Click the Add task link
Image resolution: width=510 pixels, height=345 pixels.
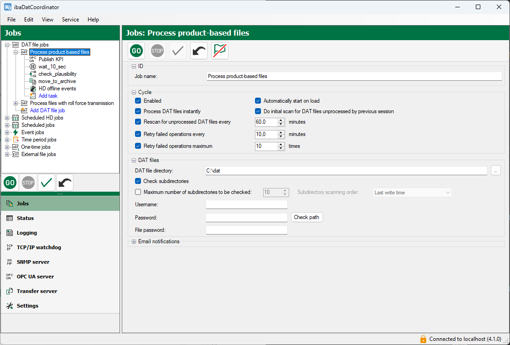click(x=48, y=96)
